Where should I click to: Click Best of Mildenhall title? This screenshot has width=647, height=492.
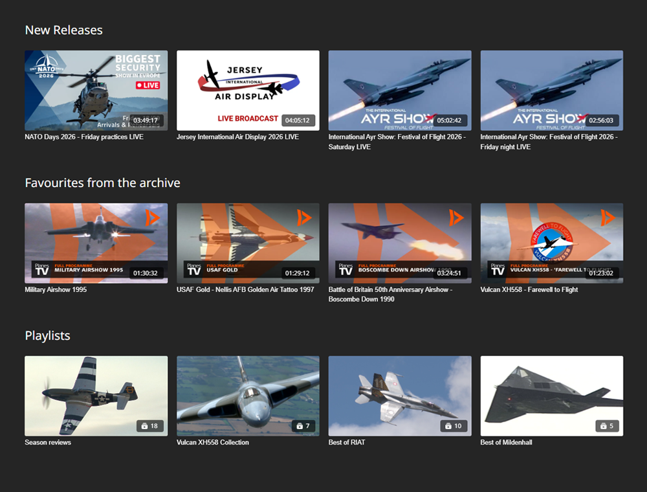(x=507, y=442)
